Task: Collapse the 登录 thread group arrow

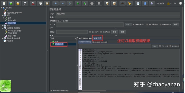Action: click(3, 15)
